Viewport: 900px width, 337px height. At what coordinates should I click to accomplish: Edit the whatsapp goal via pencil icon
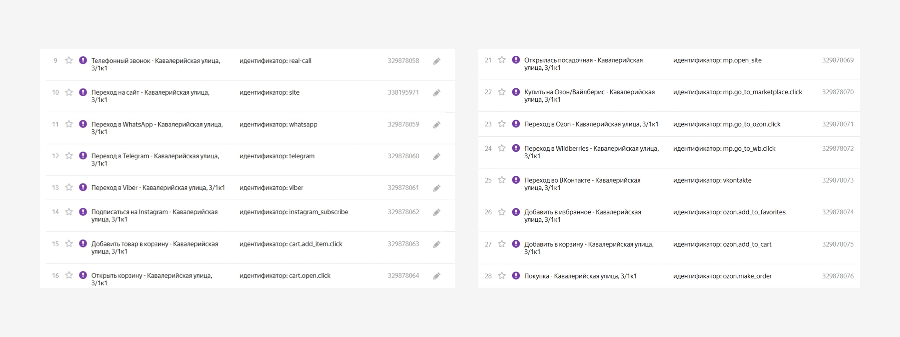pos(436,125)
